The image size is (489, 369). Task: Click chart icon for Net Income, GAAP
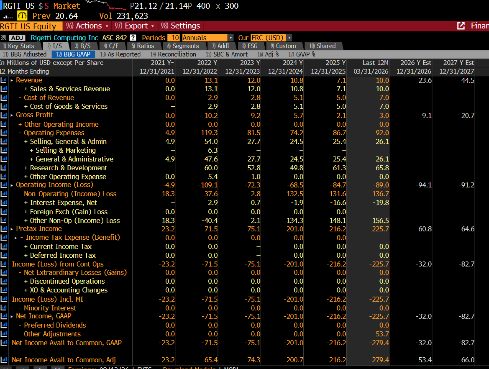[4, 316]
